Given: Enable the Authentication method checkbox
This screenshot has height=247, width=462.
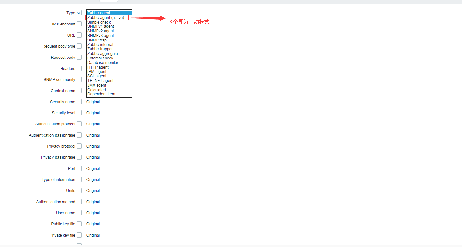Looking at the screenshot, I should (79, 202).
